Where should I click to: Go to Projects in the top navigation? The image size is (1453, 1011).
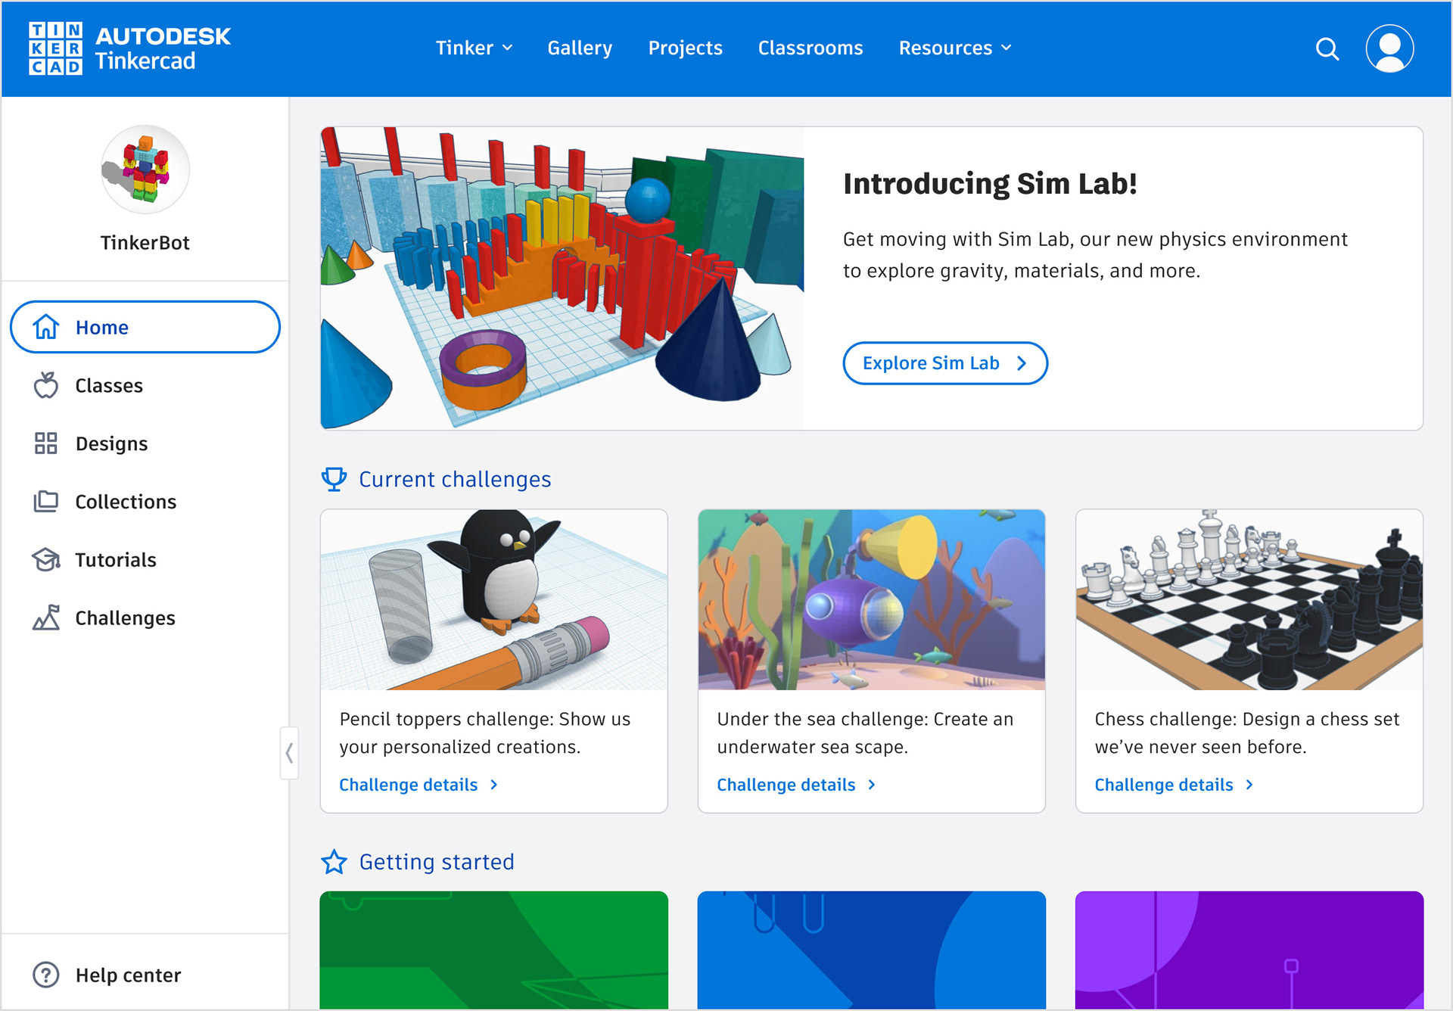[x=685, y=48]
